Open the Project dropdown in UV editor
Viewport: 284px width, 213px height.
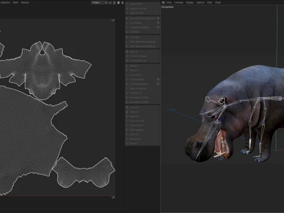99,2
